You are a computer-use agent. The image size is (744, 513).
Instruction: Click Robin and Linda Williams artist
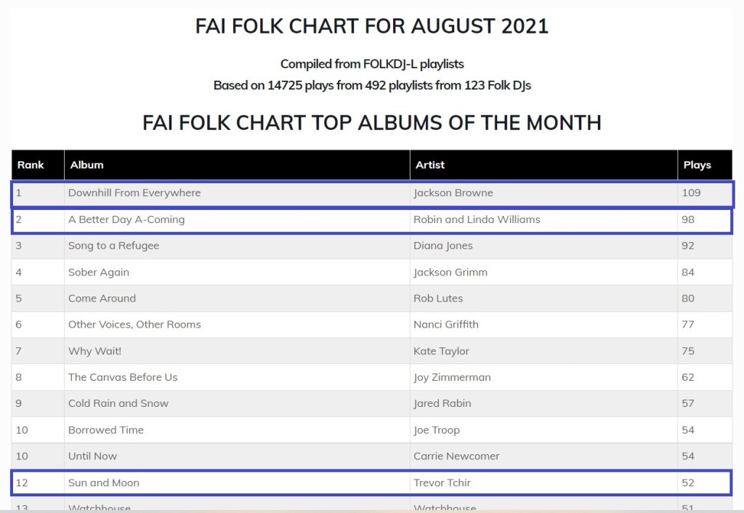[477, 219]
